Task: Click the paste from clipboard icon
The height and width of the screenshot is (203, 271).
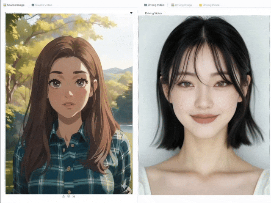Action: pos(73,196)
